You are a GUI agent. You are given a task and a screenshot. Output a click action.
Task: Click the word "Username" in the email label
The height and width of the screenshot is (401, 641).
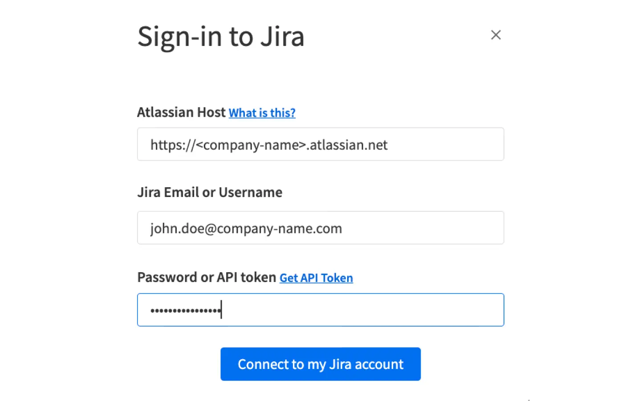click(250, 192)
